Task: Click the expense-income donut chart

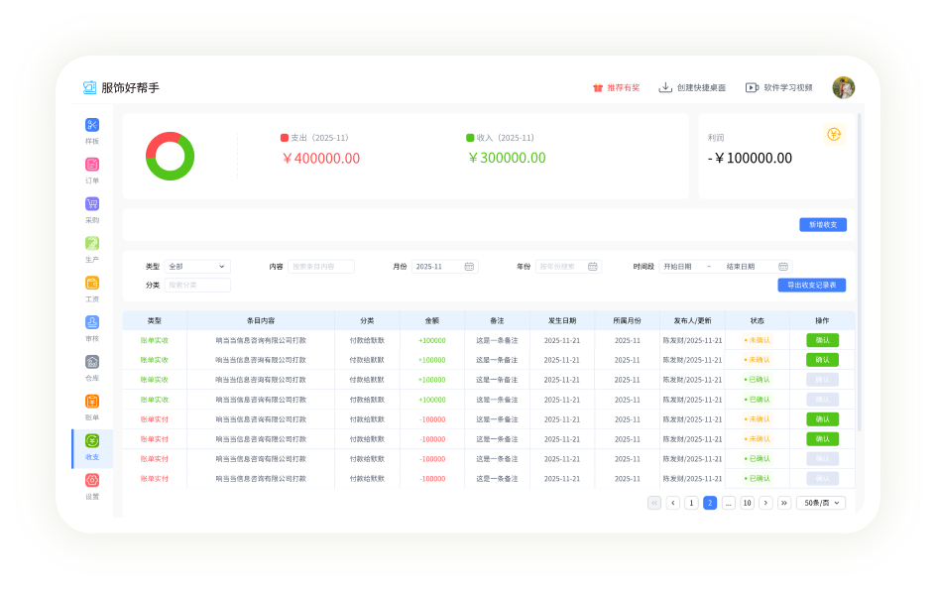Action: [x=170, y=156]
